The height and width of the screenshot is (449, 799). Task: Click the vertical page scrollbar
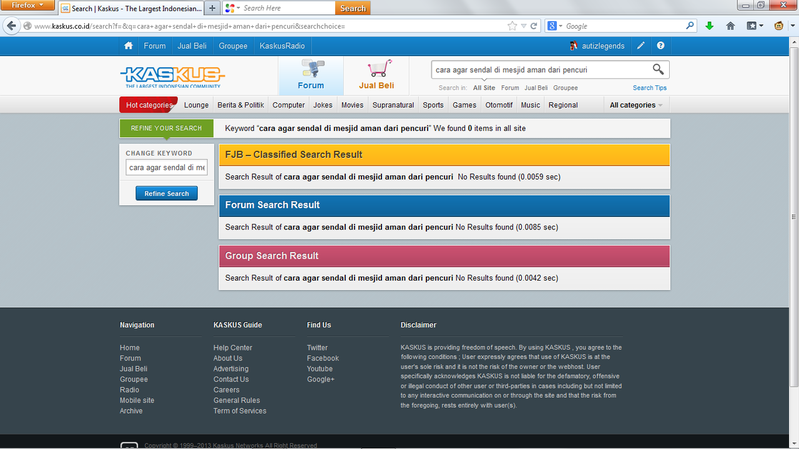793,217
